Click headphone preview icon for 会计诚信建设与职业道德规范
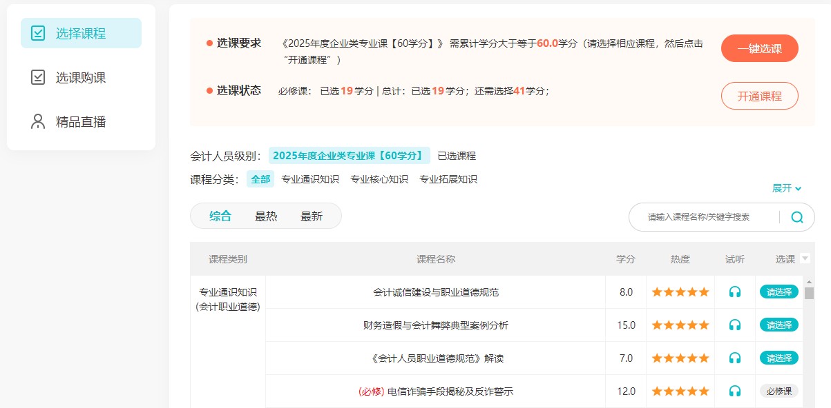 (734, 292)
